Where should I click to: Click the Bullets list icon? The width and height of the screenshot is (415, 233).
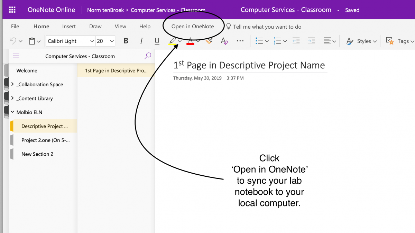point(259,41)
